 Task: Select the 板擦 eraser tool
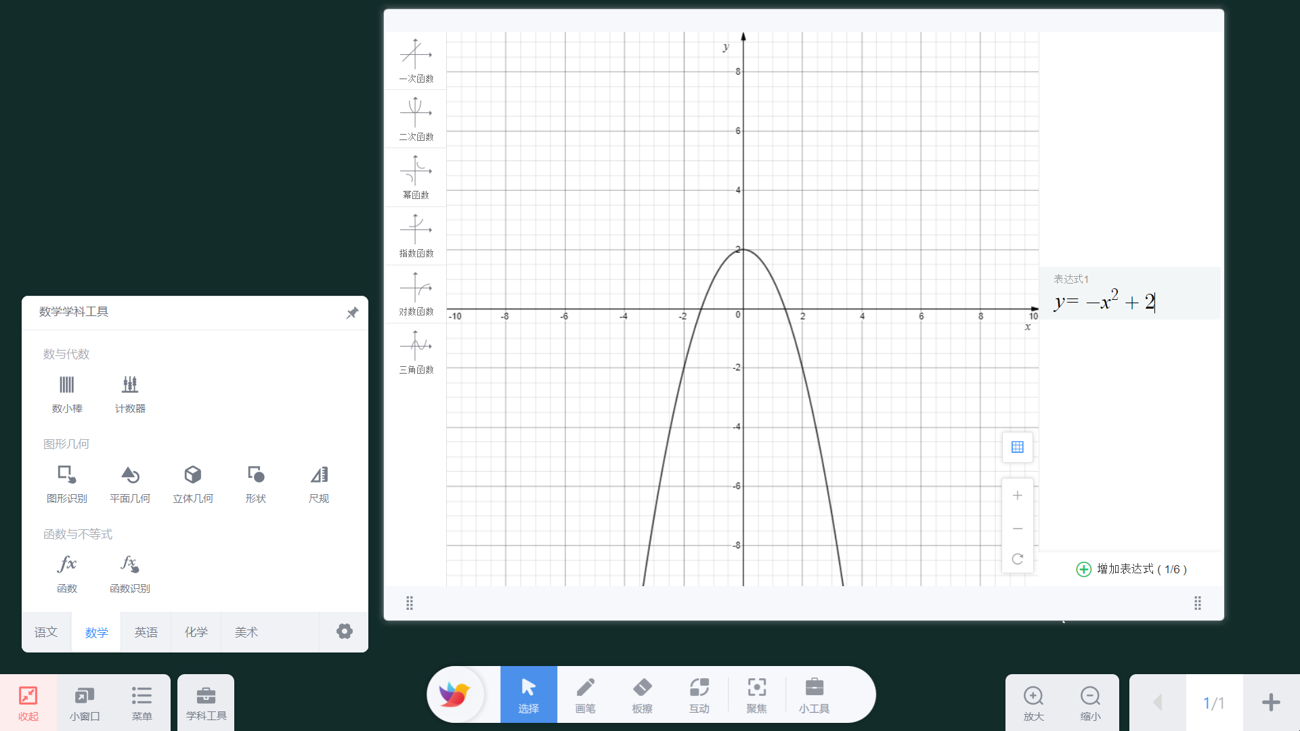pyautogui.click(x=642, y=695)
